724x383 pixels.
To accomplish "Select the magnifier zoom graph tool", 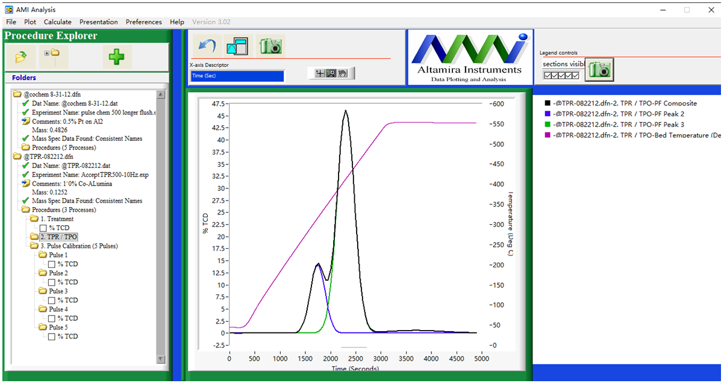I will click(x=331, y=73).
